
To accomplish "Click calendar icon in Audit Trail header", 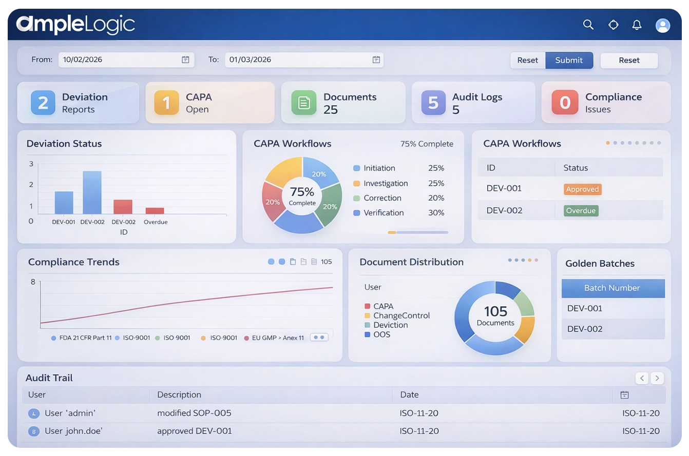I will 624,395.
